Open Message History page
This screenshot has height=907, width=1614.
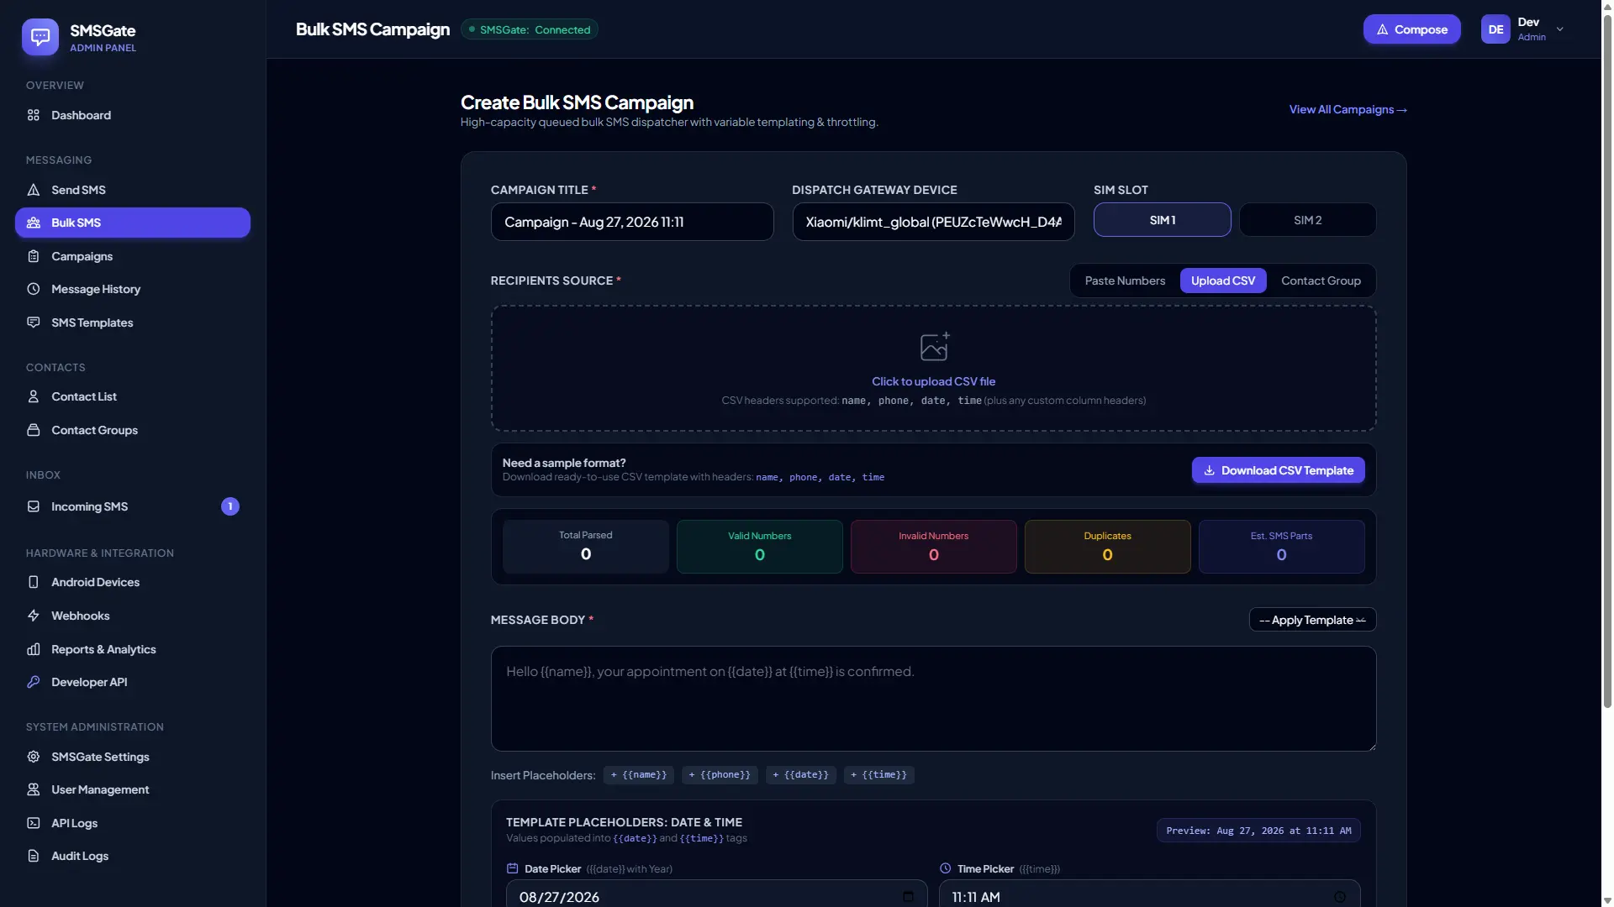133,289
